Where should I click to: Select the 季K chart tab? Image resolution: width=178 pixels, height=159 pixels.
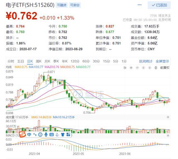(x=56, y=61)
